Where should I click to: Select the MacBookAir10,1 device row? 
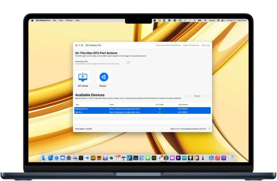pos(142,109)
